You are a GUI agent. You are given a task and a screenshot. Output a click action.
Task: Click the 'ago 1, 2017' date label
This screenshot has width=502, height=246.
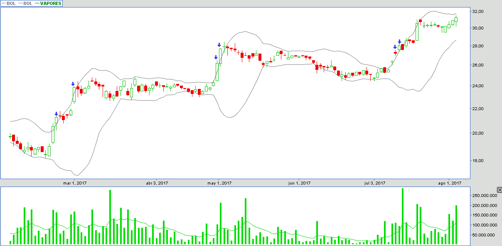450,183
